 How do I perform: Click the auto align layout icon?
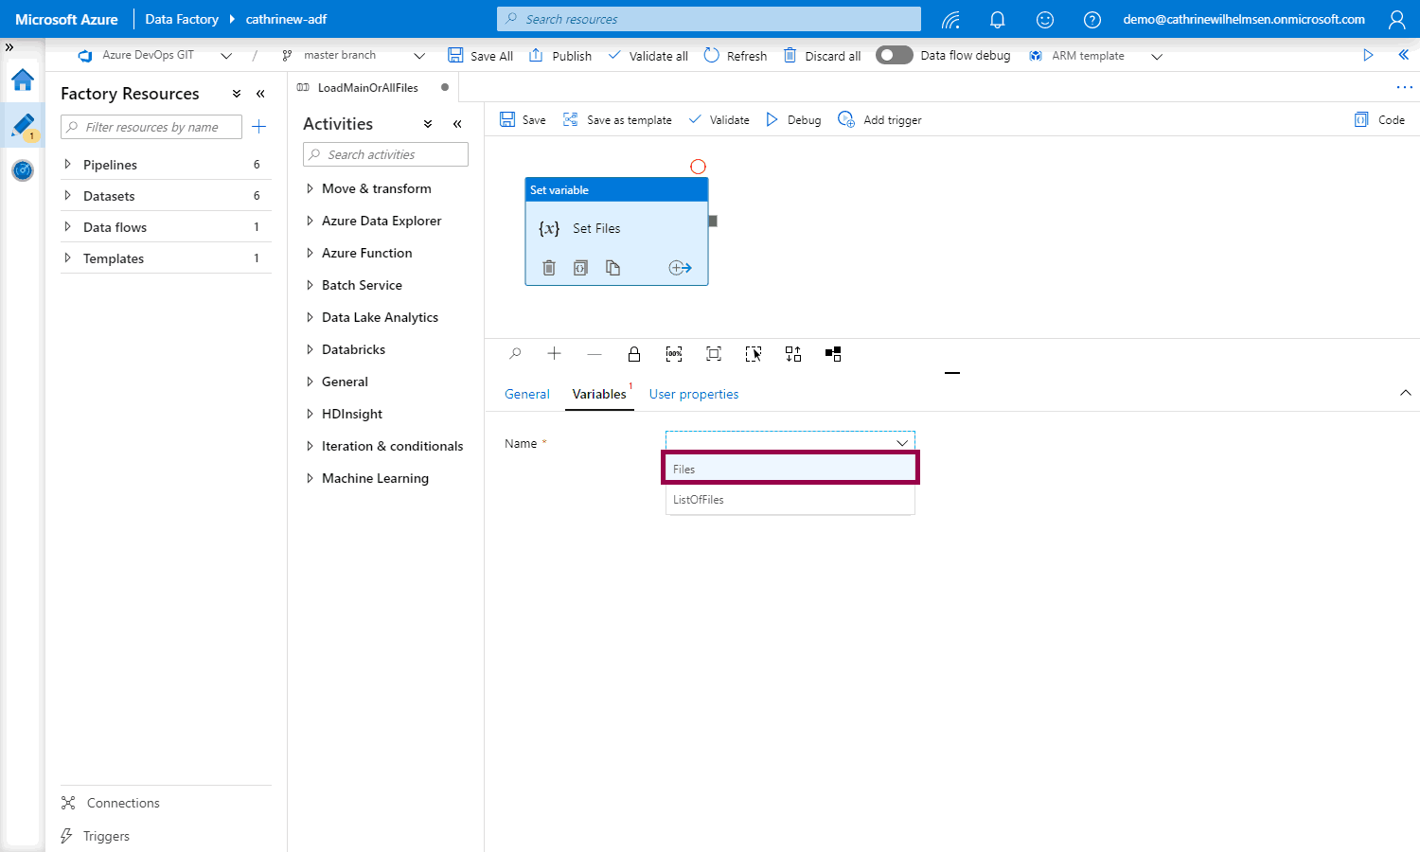pyautogui.click(x=793, y=354)
